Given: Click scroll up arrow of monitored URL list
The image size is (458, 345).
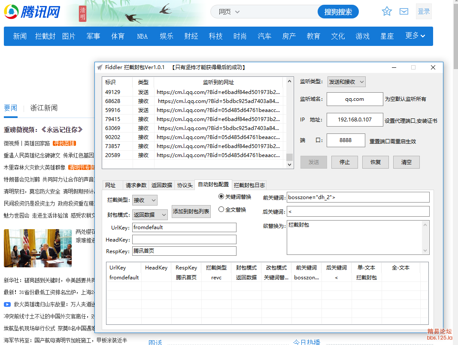Looking at the screenshot, I should coord(289,81).
